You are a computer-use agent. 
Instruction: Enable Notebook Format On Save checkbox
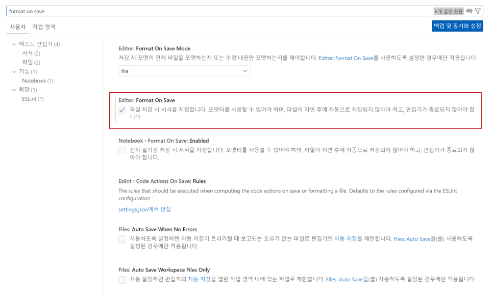coord(122,150)
